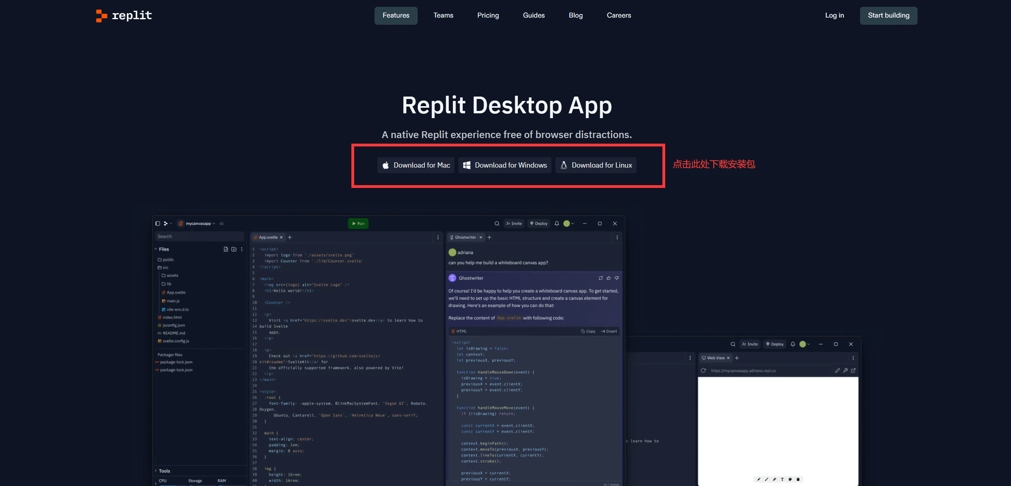
Task: Click the regenerate icon on Ghostwriter reply
Action: pyautogui.click(x=601, y=278)
